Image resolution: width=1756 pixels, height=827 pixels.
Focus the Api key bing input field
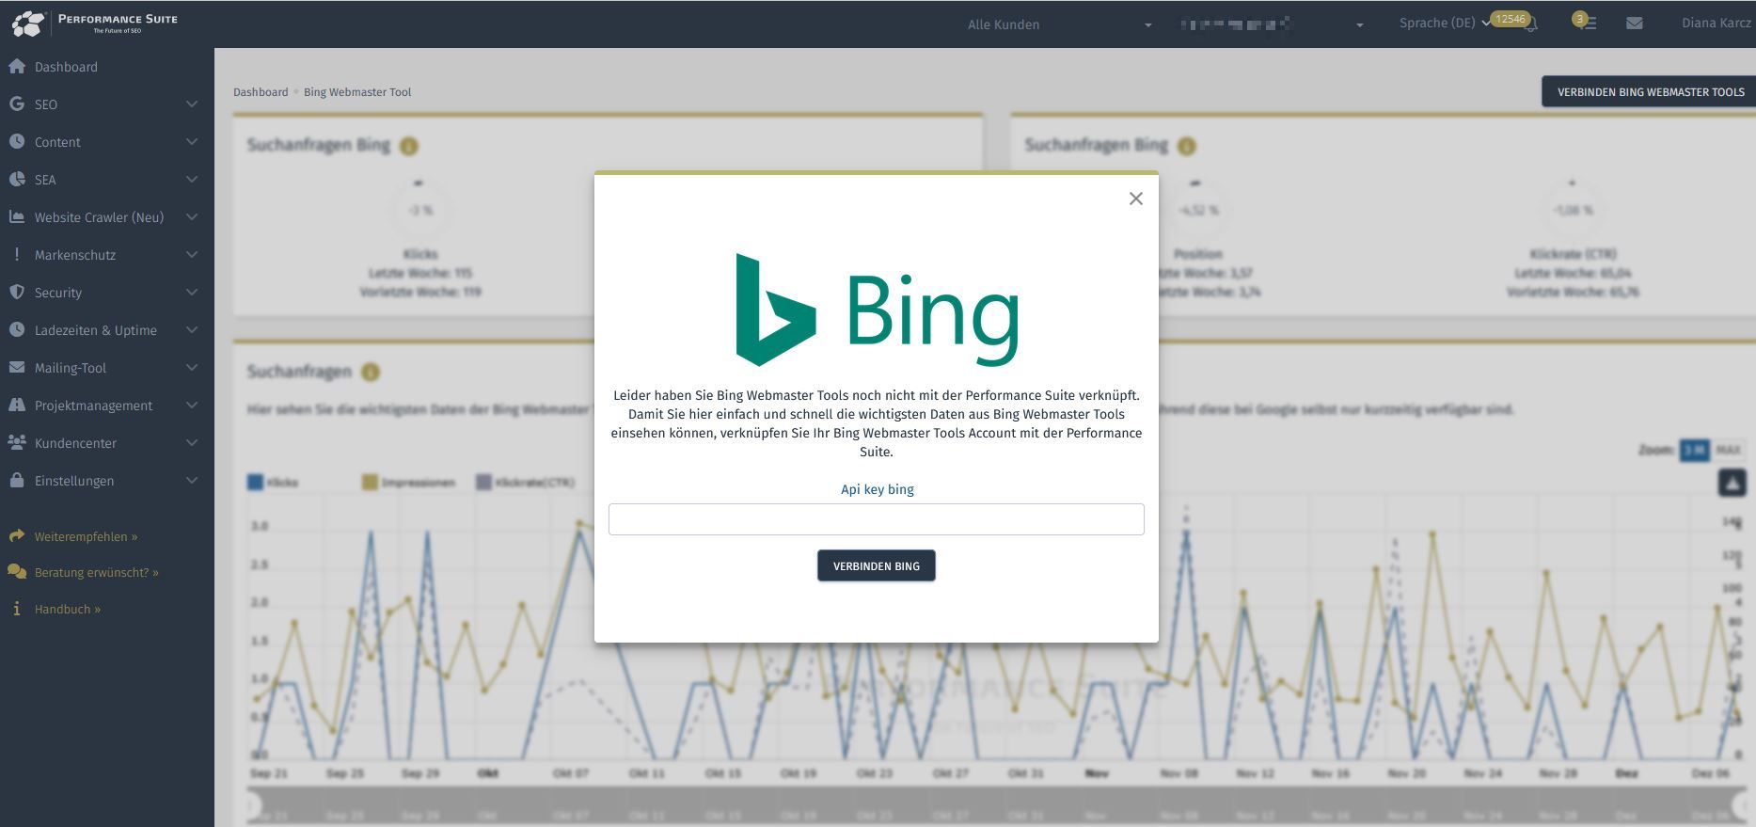[877, 519]
